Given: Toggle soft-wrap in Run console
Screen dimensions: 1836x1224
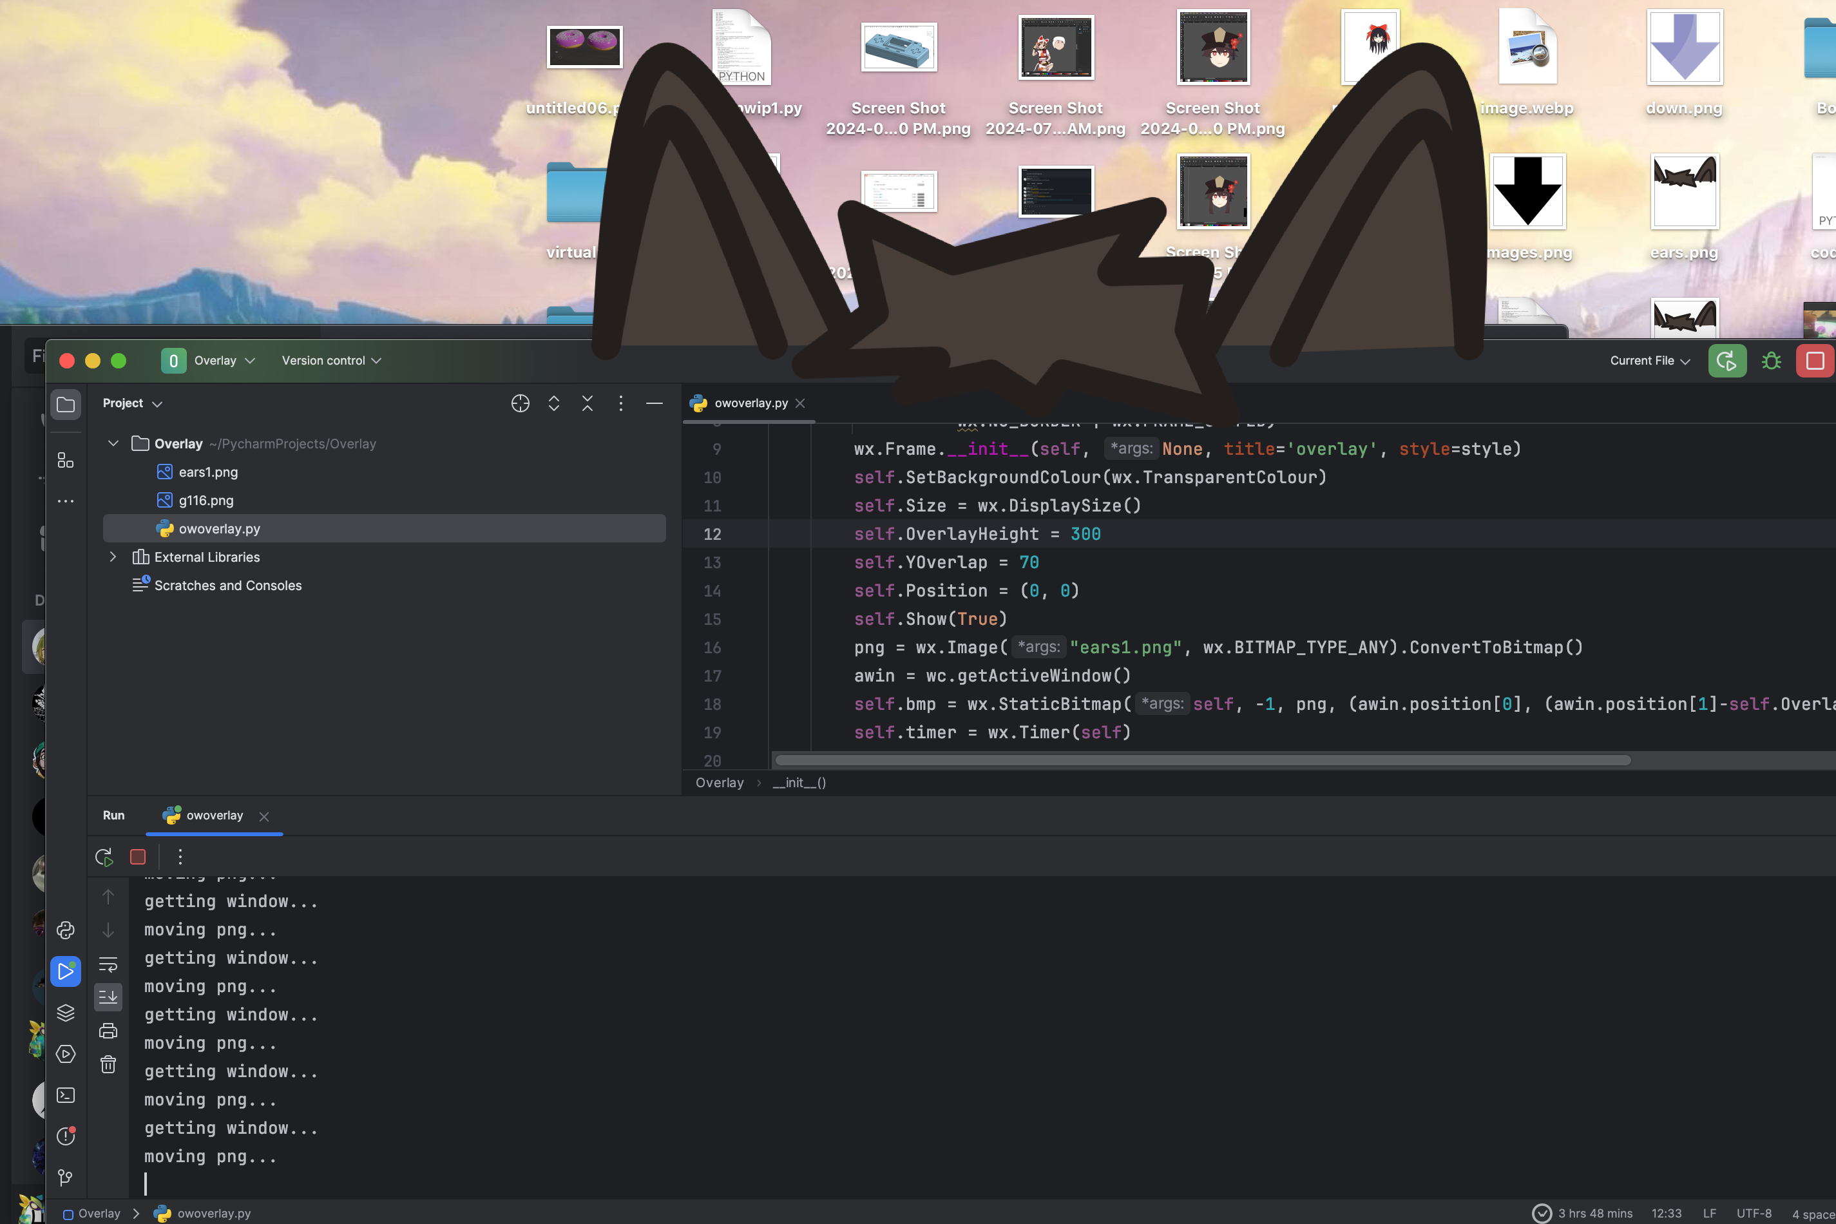Looking at the screenshot, I should [x=108, y=965].
